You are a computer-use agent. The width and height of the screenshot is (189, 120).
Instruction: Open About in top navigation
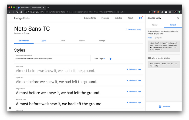click(130, 18)
